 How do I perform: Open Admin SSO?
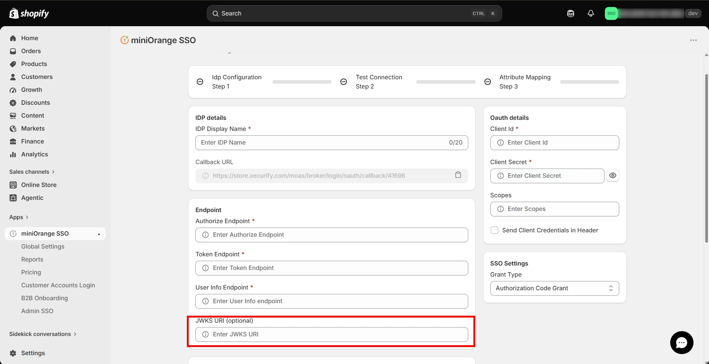click(37, 311)
